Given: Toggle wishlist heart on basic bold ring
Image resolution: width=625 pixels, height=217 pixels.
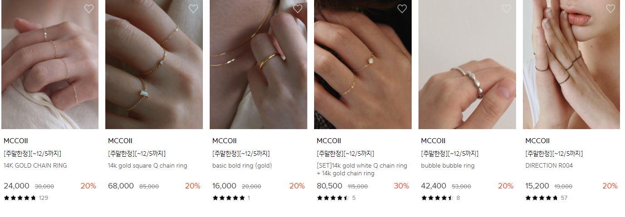Looking at the screenshot, I should 298,9.
